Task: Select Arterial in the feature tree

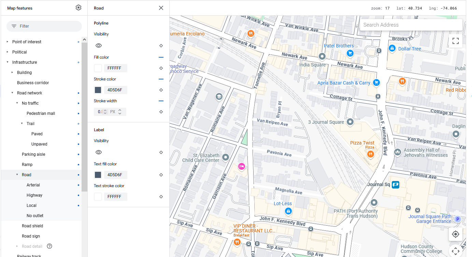Action: 33,185
